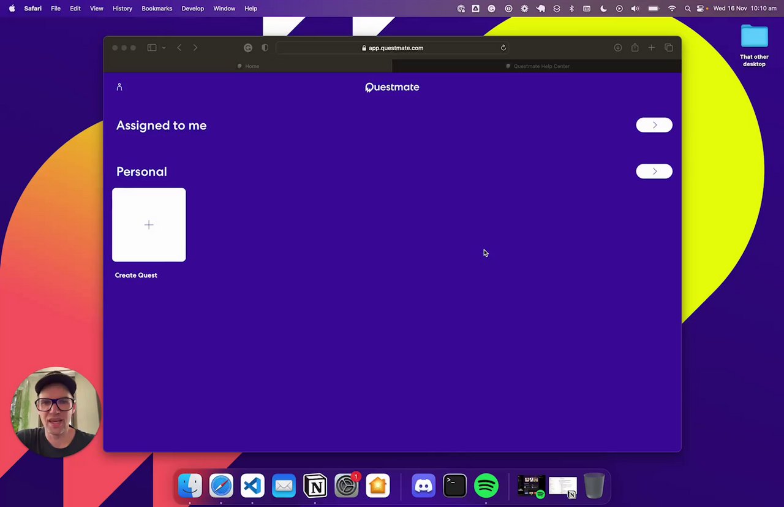
Task: Toggle the Safari sidebar
Action: 151,48
